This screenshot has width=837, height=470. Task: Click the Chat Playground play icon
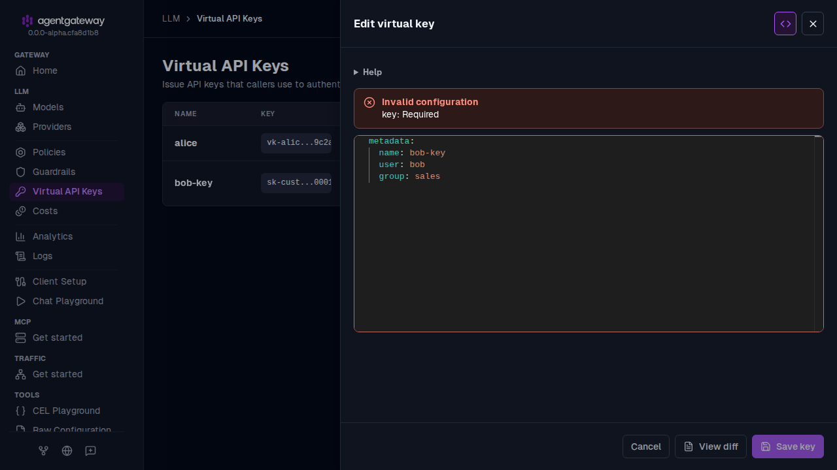pos(20,301)
